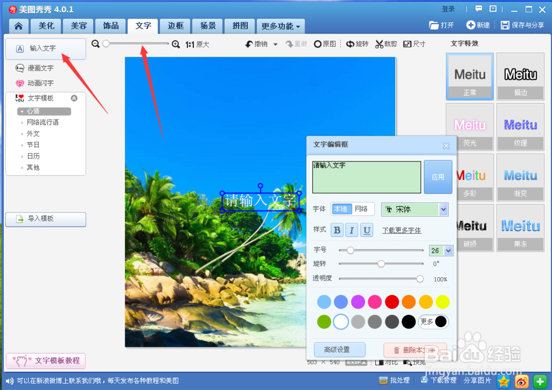Screen dimensions: 552x390
Task: Click the 应用 apply button
Action: pos(438,177)
